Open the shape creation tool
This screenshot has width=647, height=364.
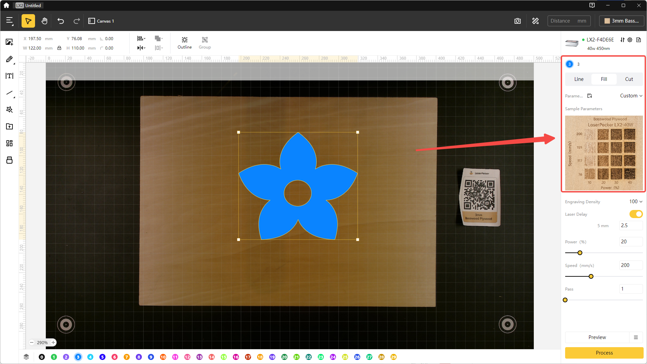tap(9, 110)
